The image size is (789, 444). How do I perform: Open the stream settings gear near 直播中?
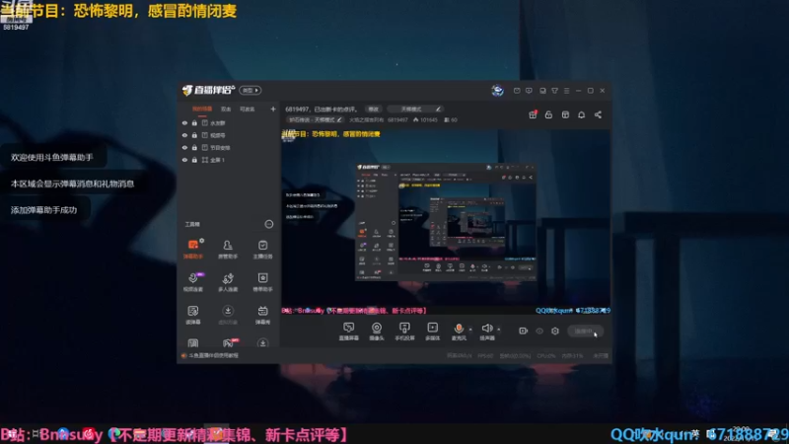[x=555, y=331]
